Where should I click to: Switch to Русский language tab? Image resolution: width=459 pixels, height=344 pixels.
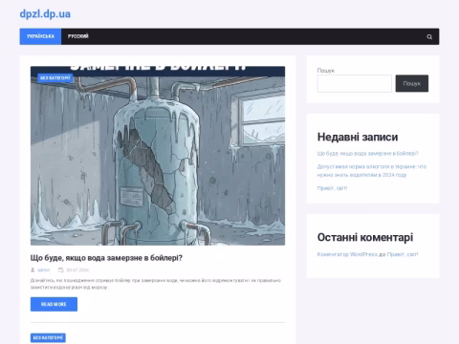78,36
